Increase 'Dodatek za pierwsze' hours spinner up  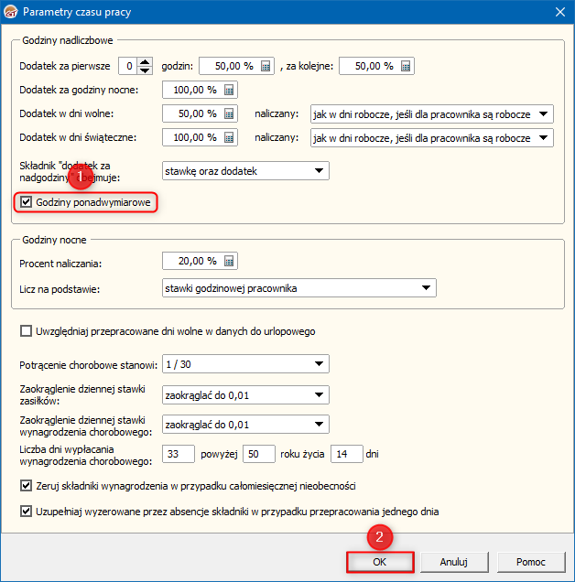click(145, 62)
